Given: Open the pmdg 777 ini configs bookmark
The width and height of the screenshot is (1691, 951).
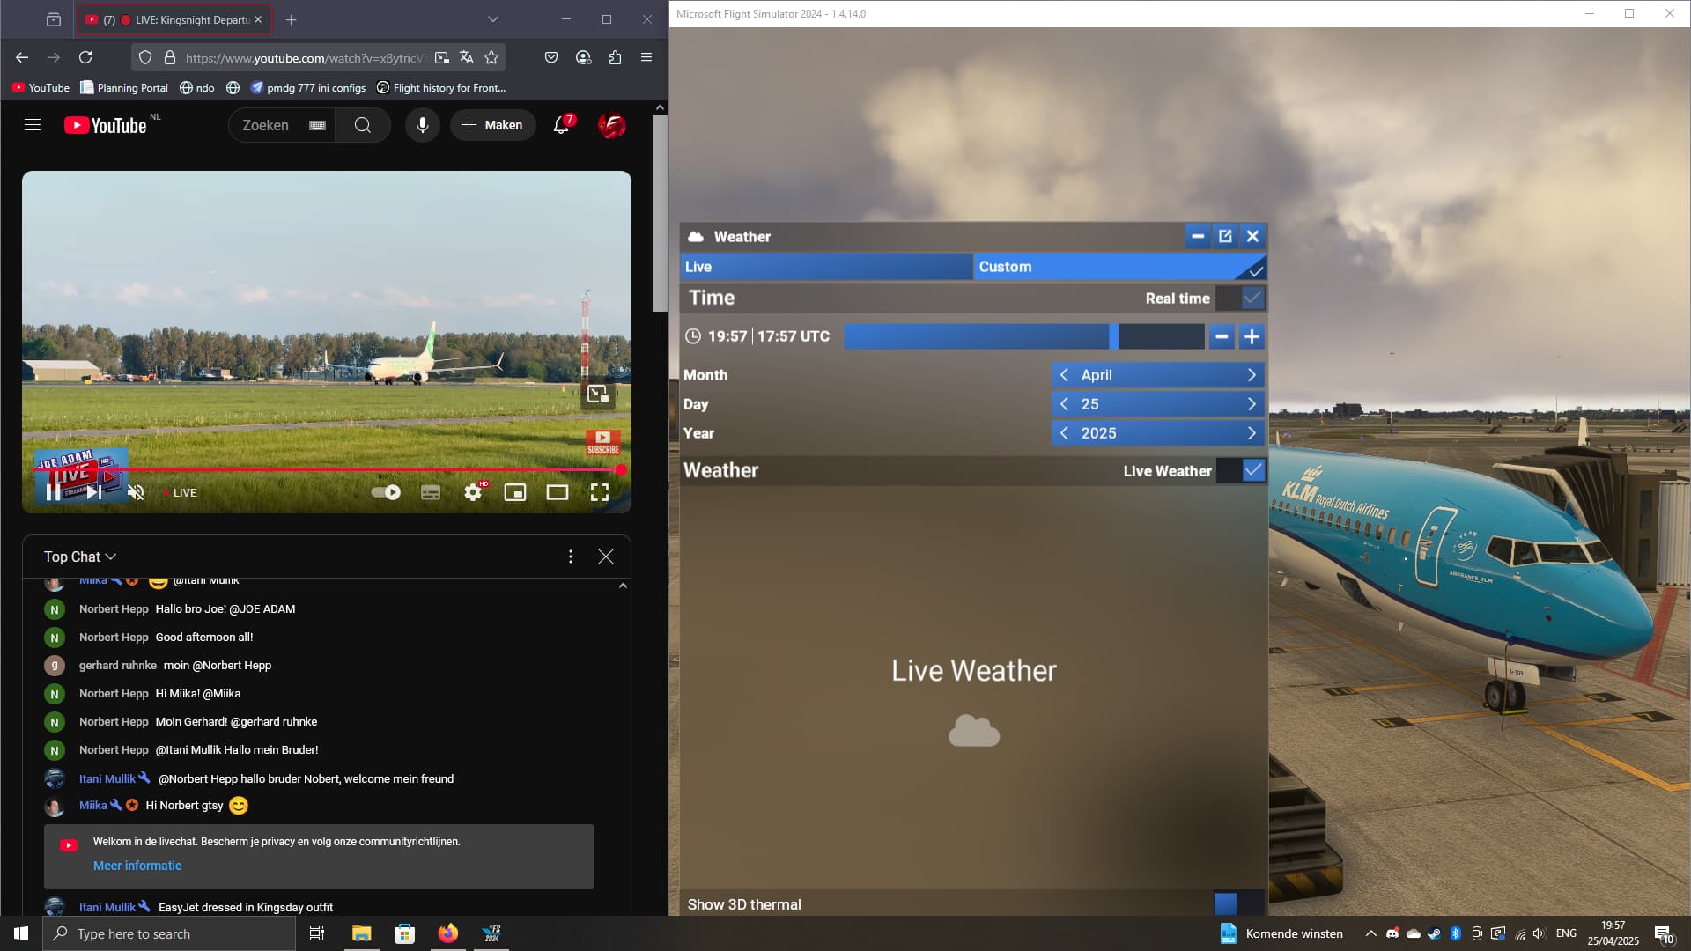Looking at the screenshot, I should 308,87.
